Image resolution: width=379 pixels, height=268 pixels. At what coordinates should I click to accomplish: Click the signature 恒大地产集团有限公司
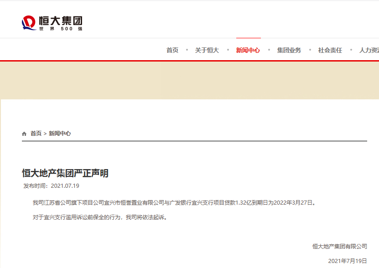pos(340,247)
